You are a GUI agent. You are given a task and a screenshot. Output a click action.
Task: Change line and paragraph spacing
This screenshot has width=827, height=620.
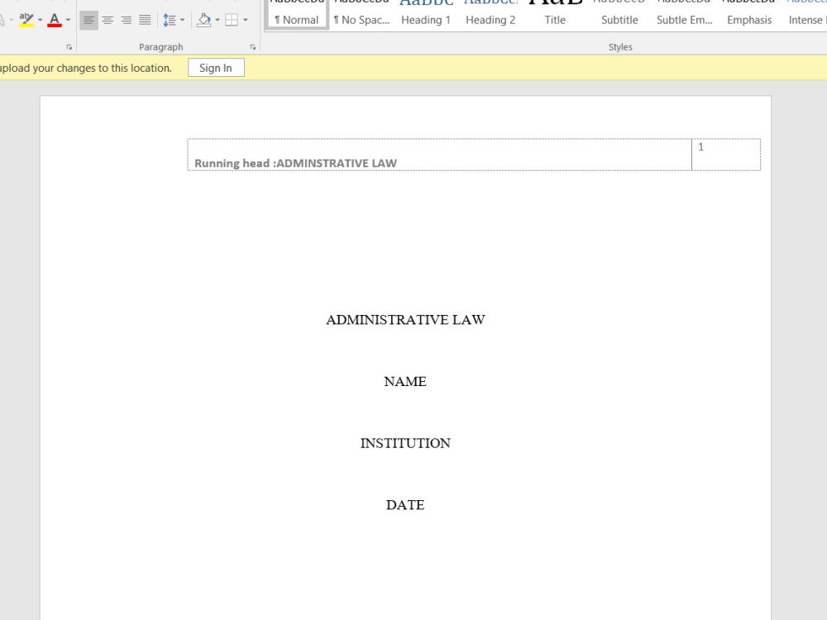pos(170,19)
